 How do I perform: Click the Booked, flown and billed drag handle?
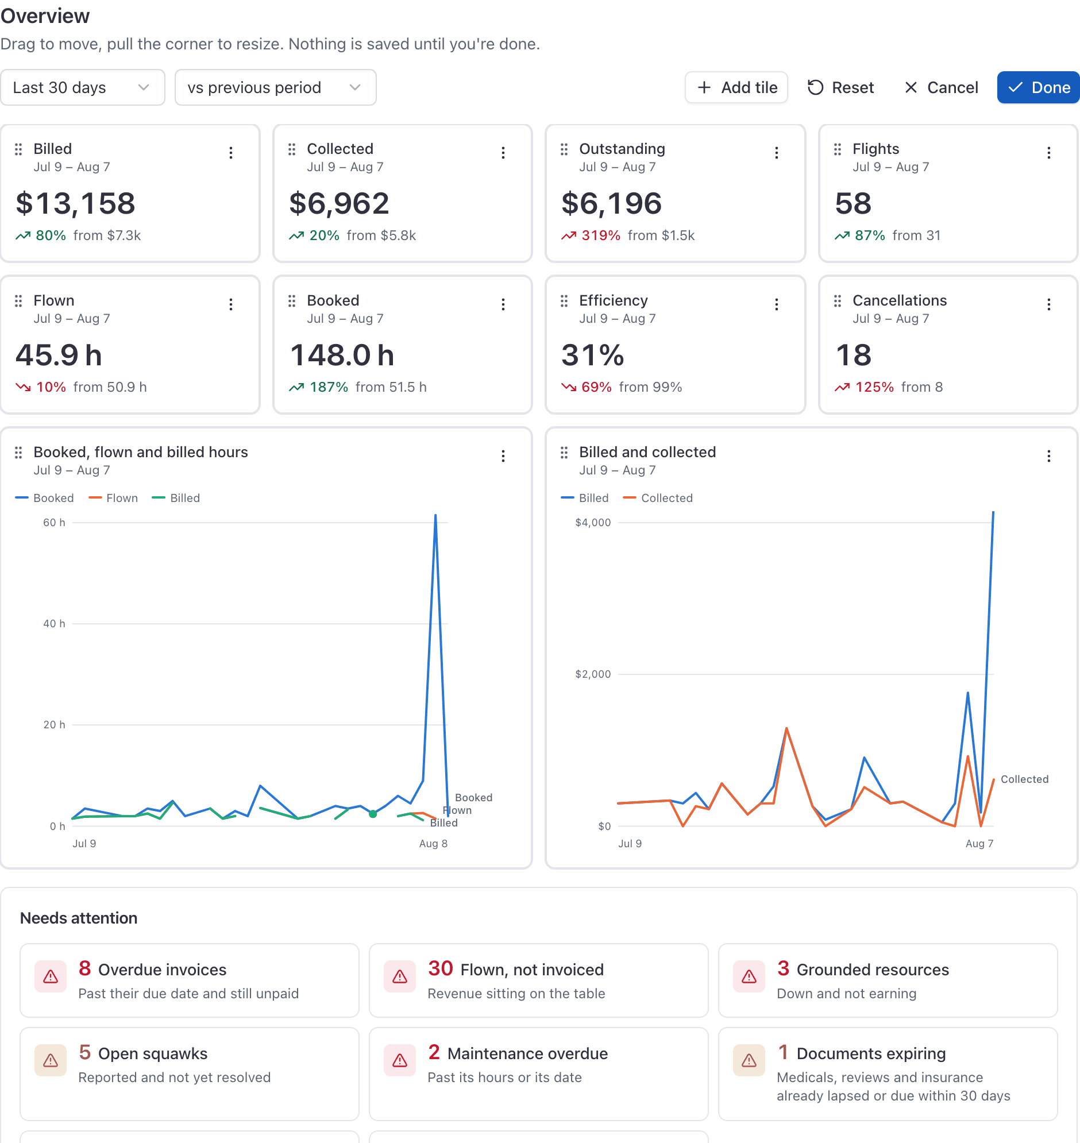point(18,453)
